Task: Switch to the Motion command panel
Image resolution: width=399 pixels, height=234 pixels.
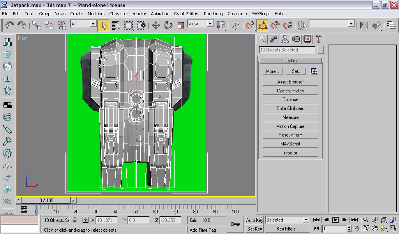Action: pos(296,39)
